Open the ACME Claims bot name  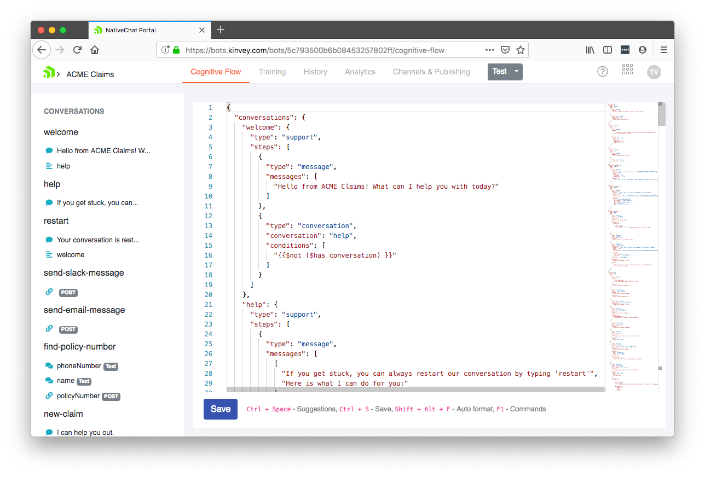[x=90, y=74]
